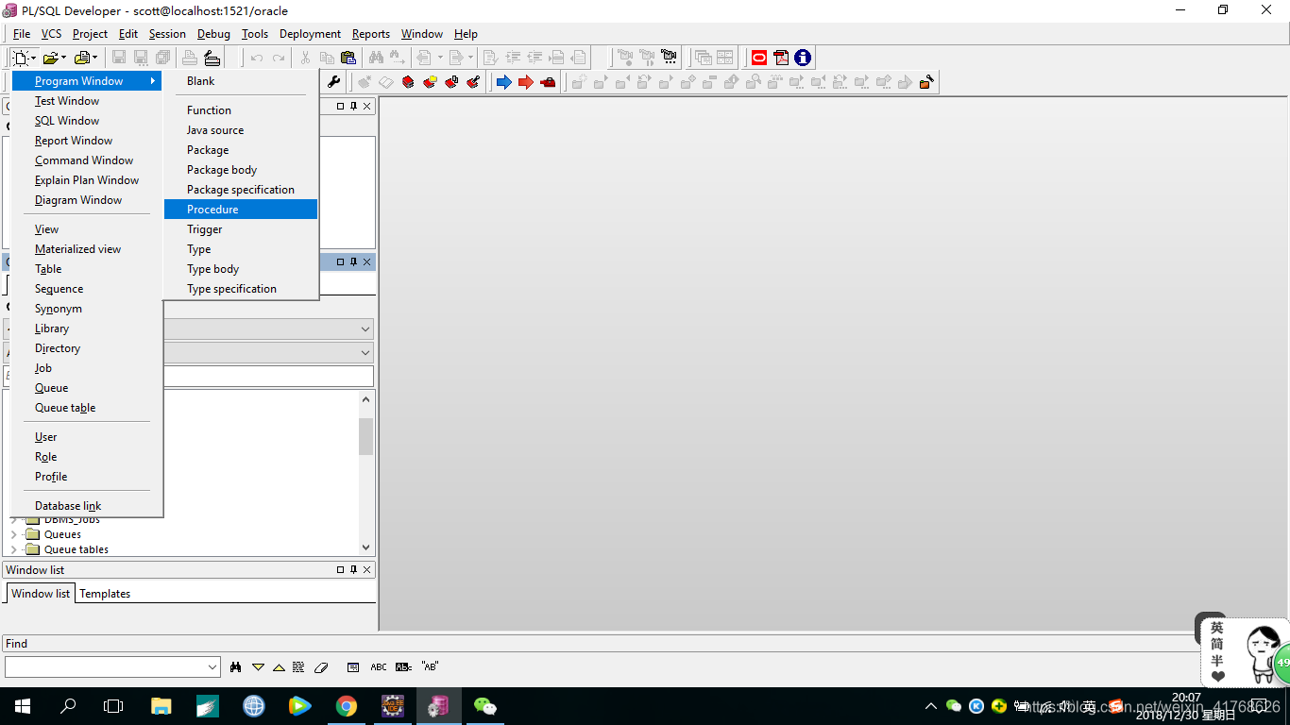
Task: Click the Find next down-arrow icon
Action: [258, 667]
